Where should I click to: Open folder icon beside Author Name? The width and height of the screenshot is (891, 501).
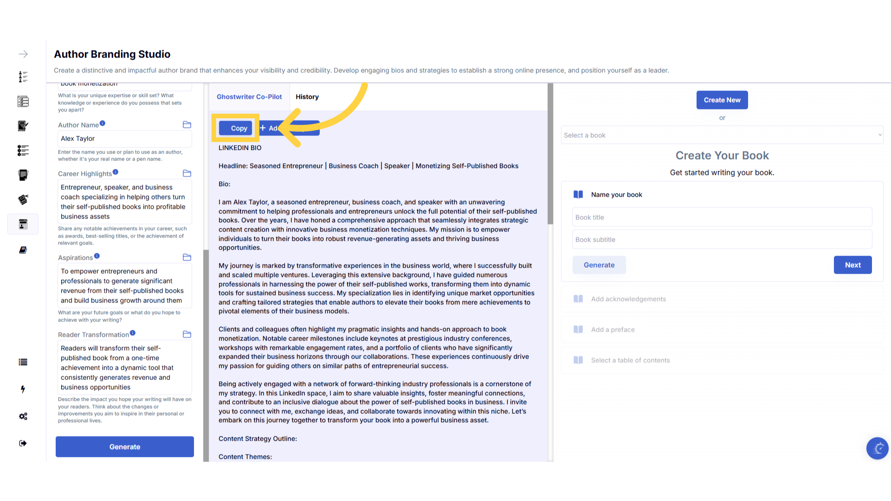[187, 124]
